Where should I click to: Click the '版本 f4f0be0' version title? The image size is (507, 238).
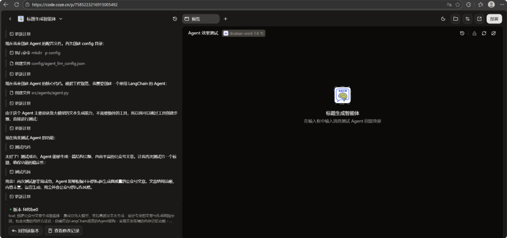coord(25,209)
